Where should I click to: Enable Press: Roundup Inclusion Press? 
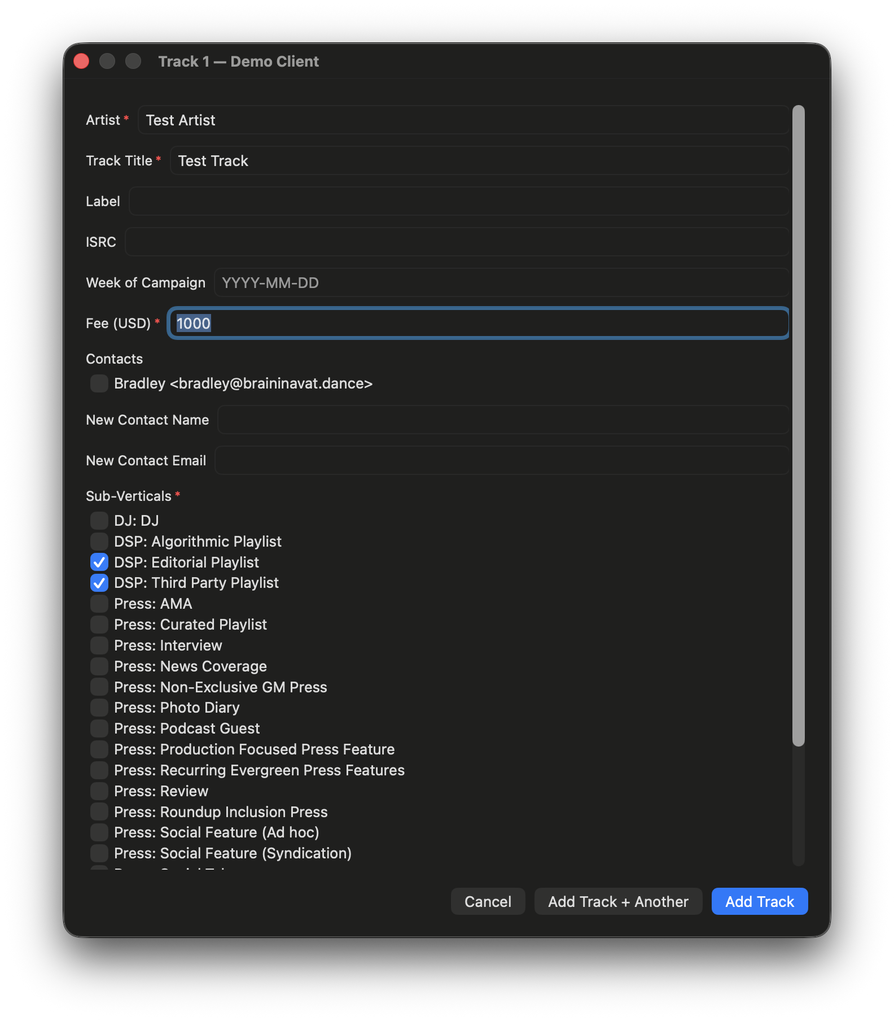99,812
